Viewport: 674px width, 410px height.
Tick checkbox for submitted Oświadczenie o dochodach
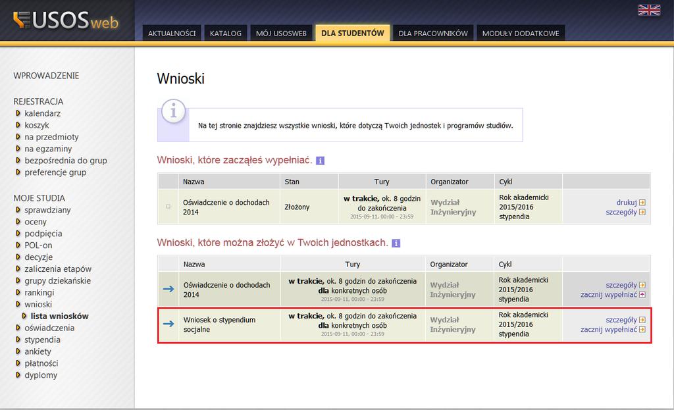pos(168,207)
